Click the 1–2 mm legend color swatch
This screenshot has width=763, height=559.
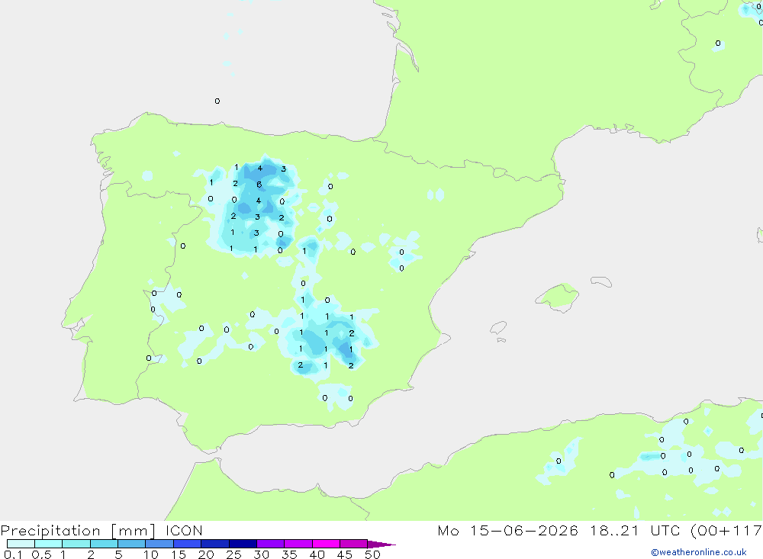(x=76, y=544)
